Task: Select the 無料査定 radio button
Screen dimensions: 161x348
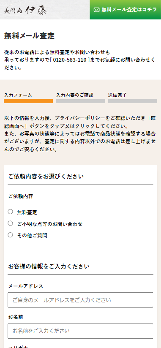Action: point(11,212)
